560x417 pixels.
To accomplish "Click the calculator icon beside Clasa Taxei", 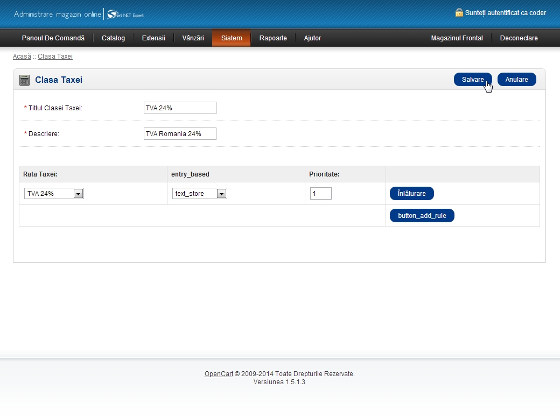I will (24, 80).
